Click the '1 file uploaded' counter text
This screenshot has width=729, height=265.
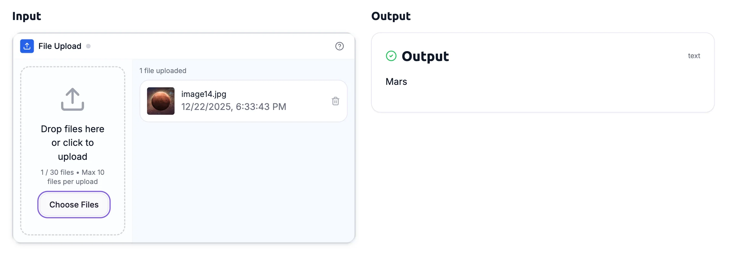click(163, 71)
